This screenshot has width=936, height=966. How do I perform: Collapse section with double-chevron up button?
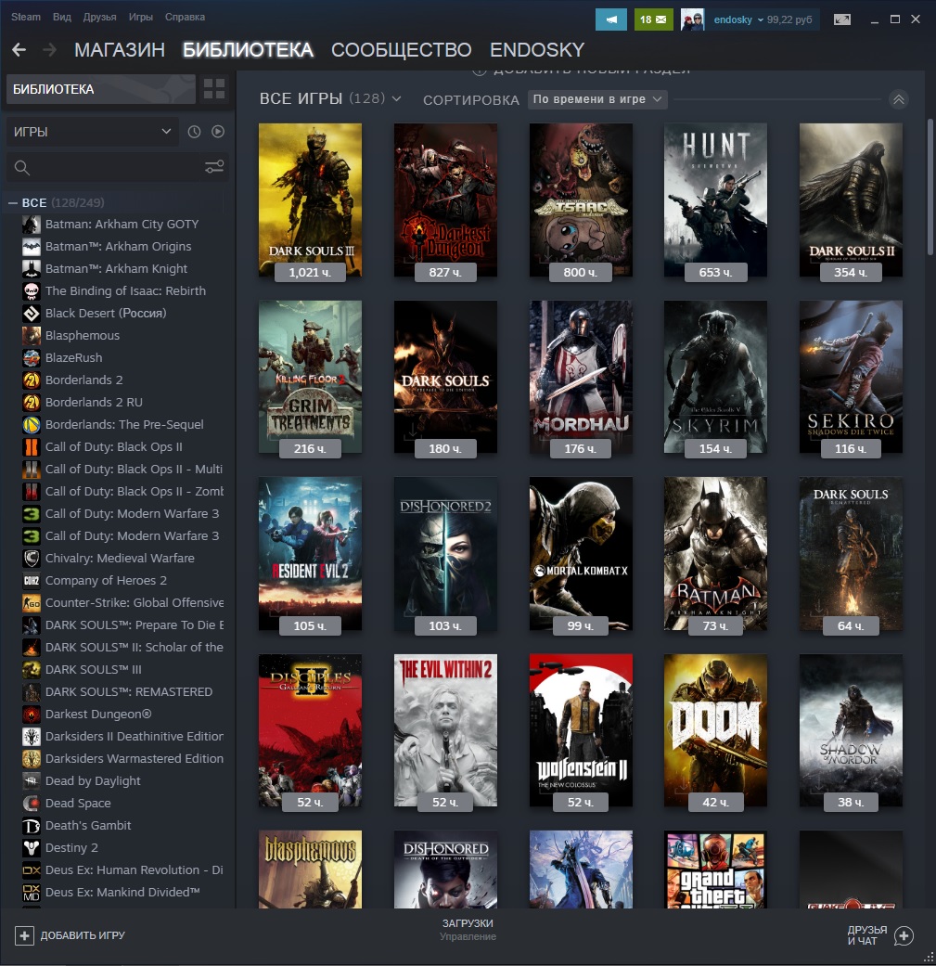(x=899, y=99)
